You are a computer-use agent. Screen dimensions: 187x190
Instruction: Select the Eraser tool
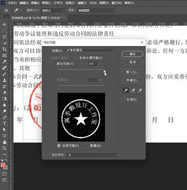coord(4,93)
